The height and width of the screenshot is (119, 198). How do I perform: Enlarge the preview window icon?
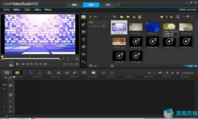tap(77, 59)
